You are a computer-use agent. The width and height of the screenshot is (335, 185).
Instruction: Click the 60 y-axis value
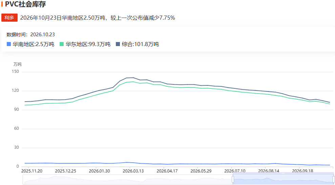point(17,128)
